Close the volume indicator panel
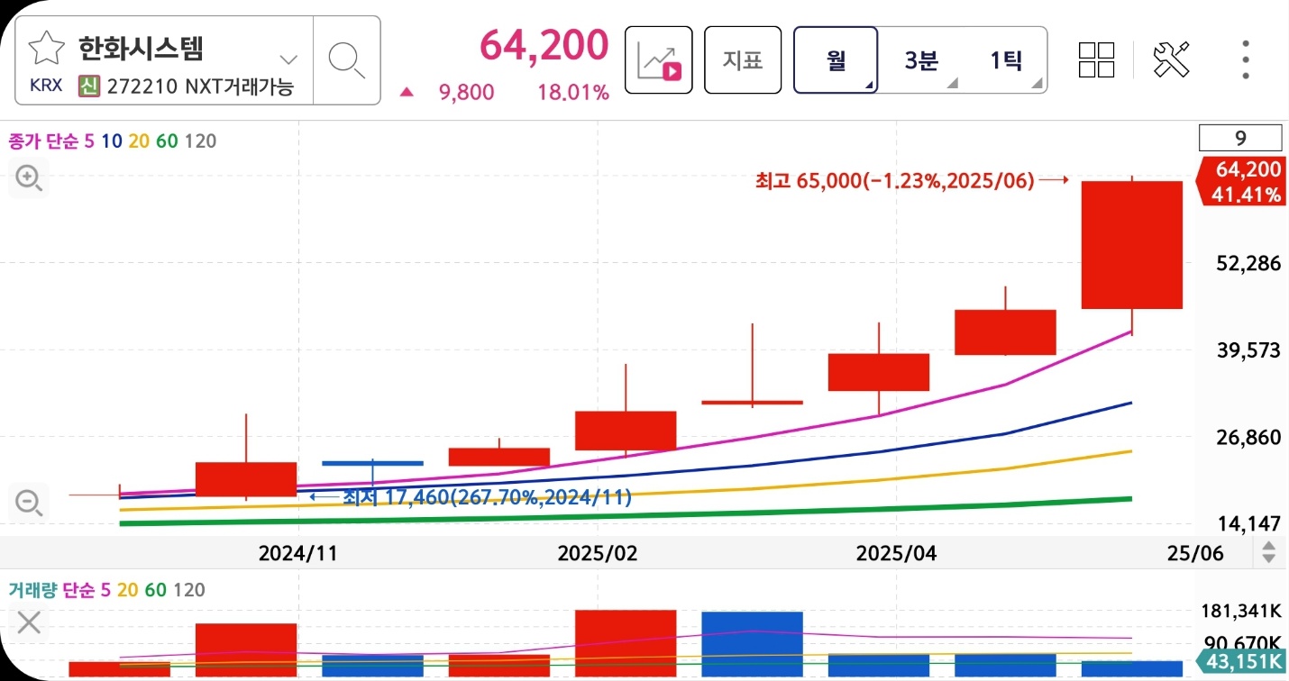The image size is (1289, 681). point(29,622)
